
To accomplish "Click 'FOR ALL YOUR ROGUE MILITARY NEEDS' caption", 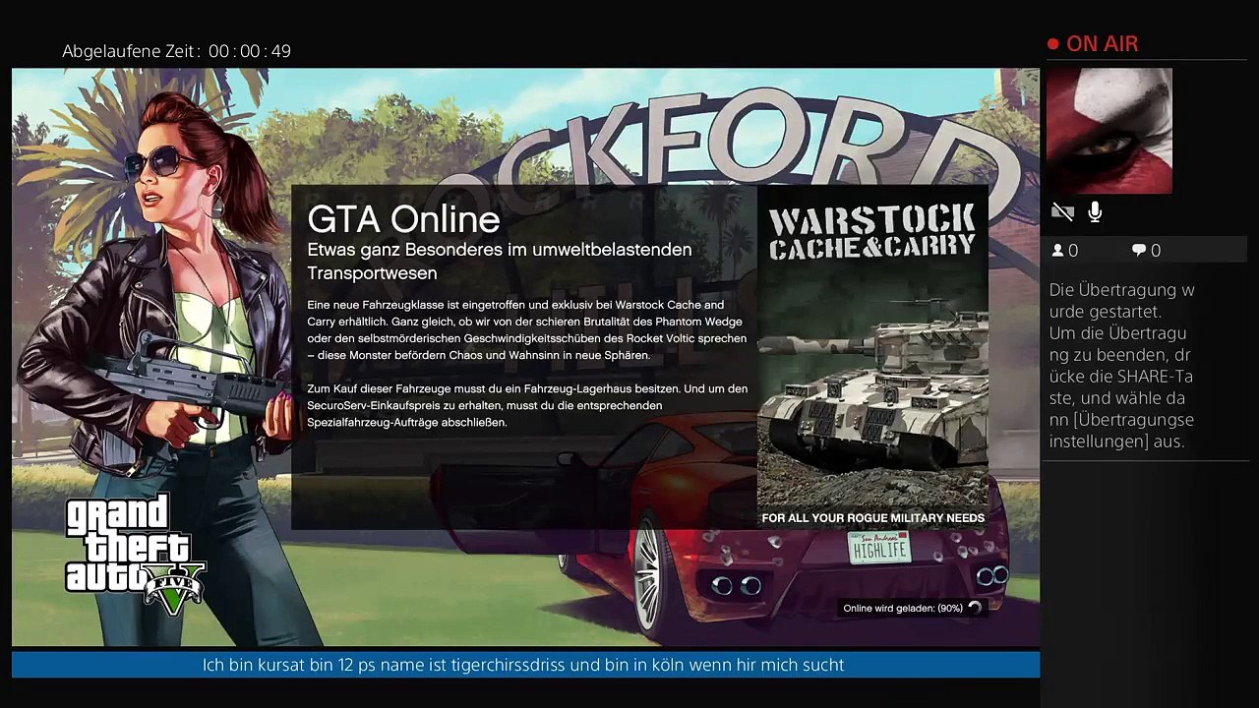I will click(x=872, y=518).
